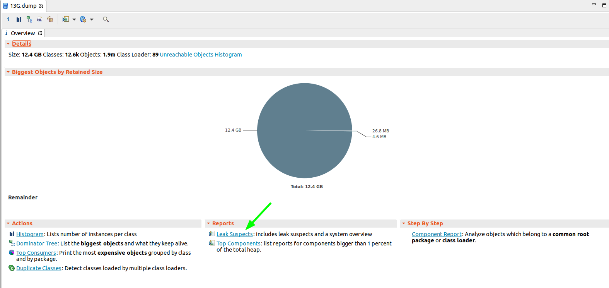
Task: Click the Step By Step heading
Action: [425, 223]
